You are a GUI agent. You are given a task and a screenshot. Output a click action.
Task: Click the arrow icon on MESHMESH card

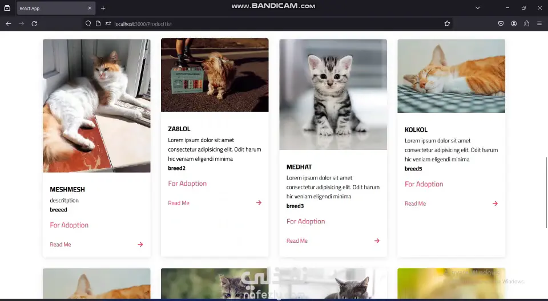point(140,245)
